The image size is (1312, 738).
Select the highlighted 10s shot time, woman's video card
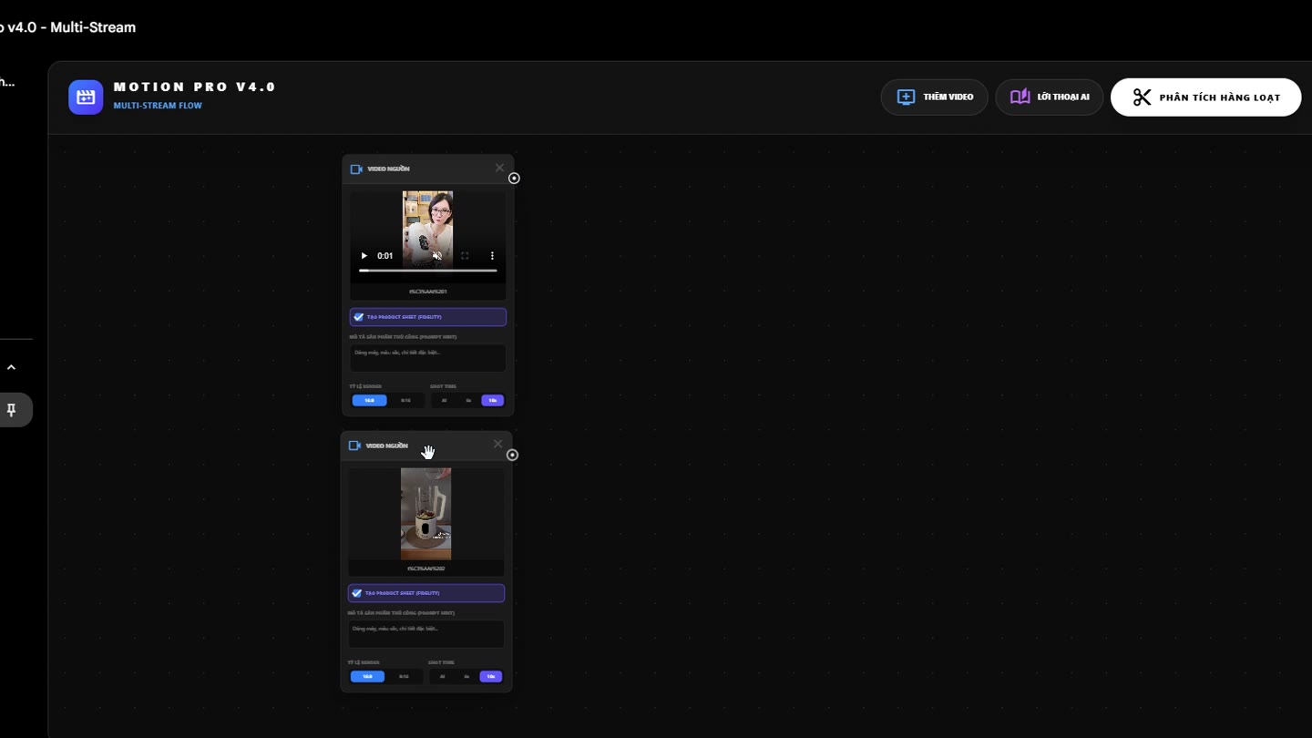pos(493,400)
